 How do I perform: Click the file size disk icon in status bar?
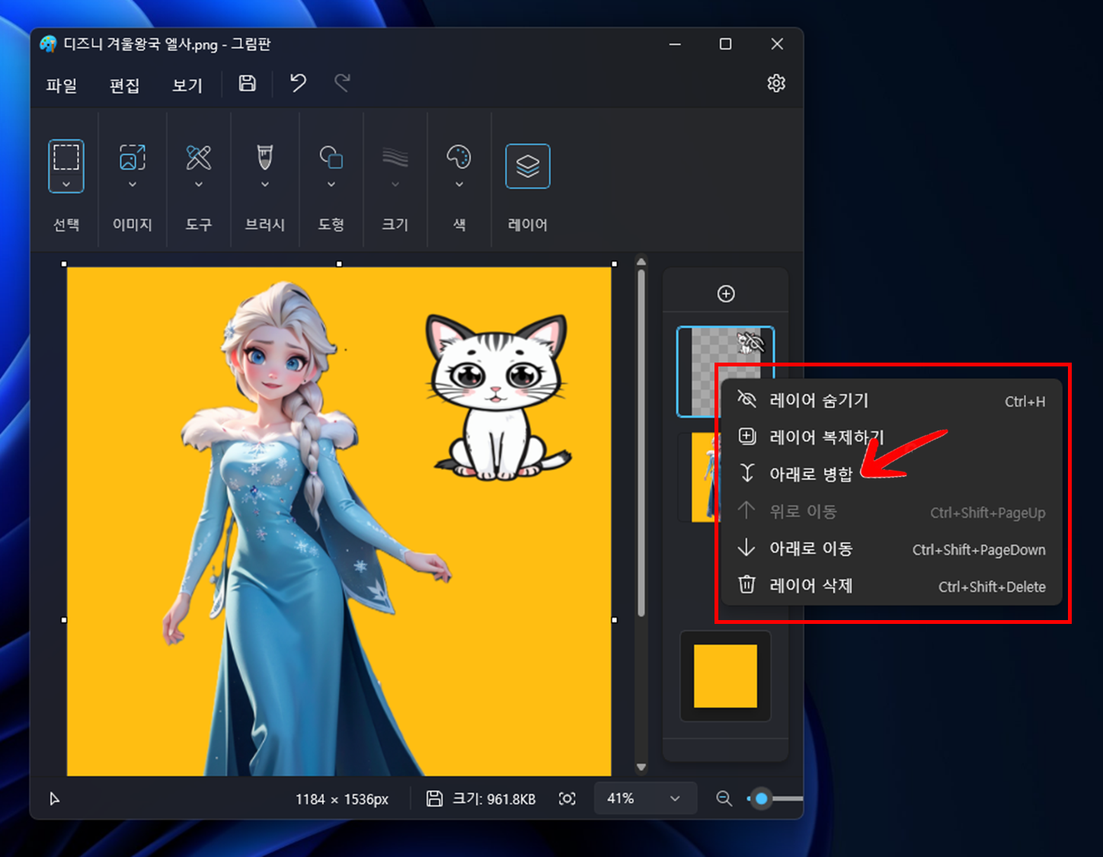[434, 798]
